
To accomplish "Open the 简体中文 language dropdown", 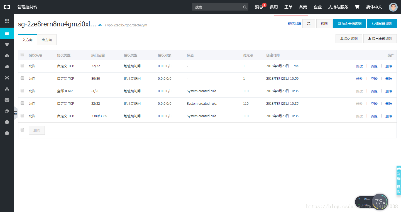I will 374,7.
